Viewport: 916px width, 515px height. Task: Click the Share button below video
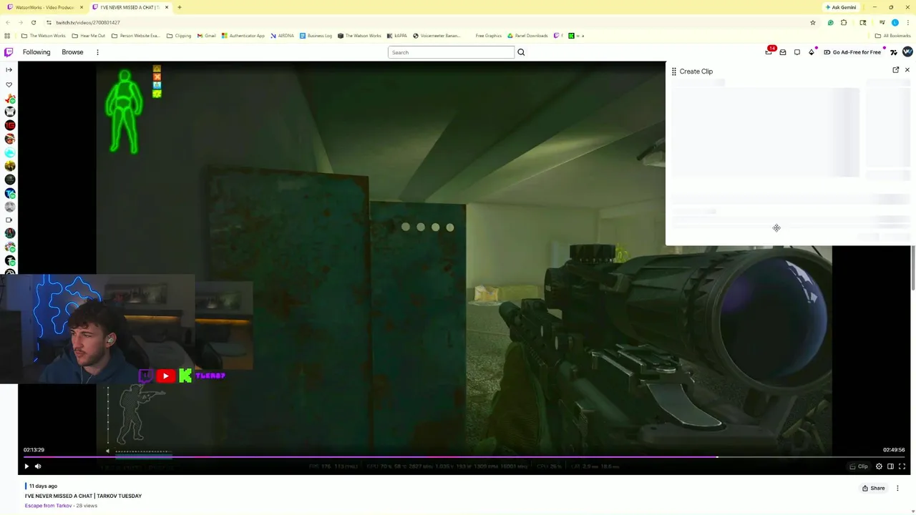(873, 489)
